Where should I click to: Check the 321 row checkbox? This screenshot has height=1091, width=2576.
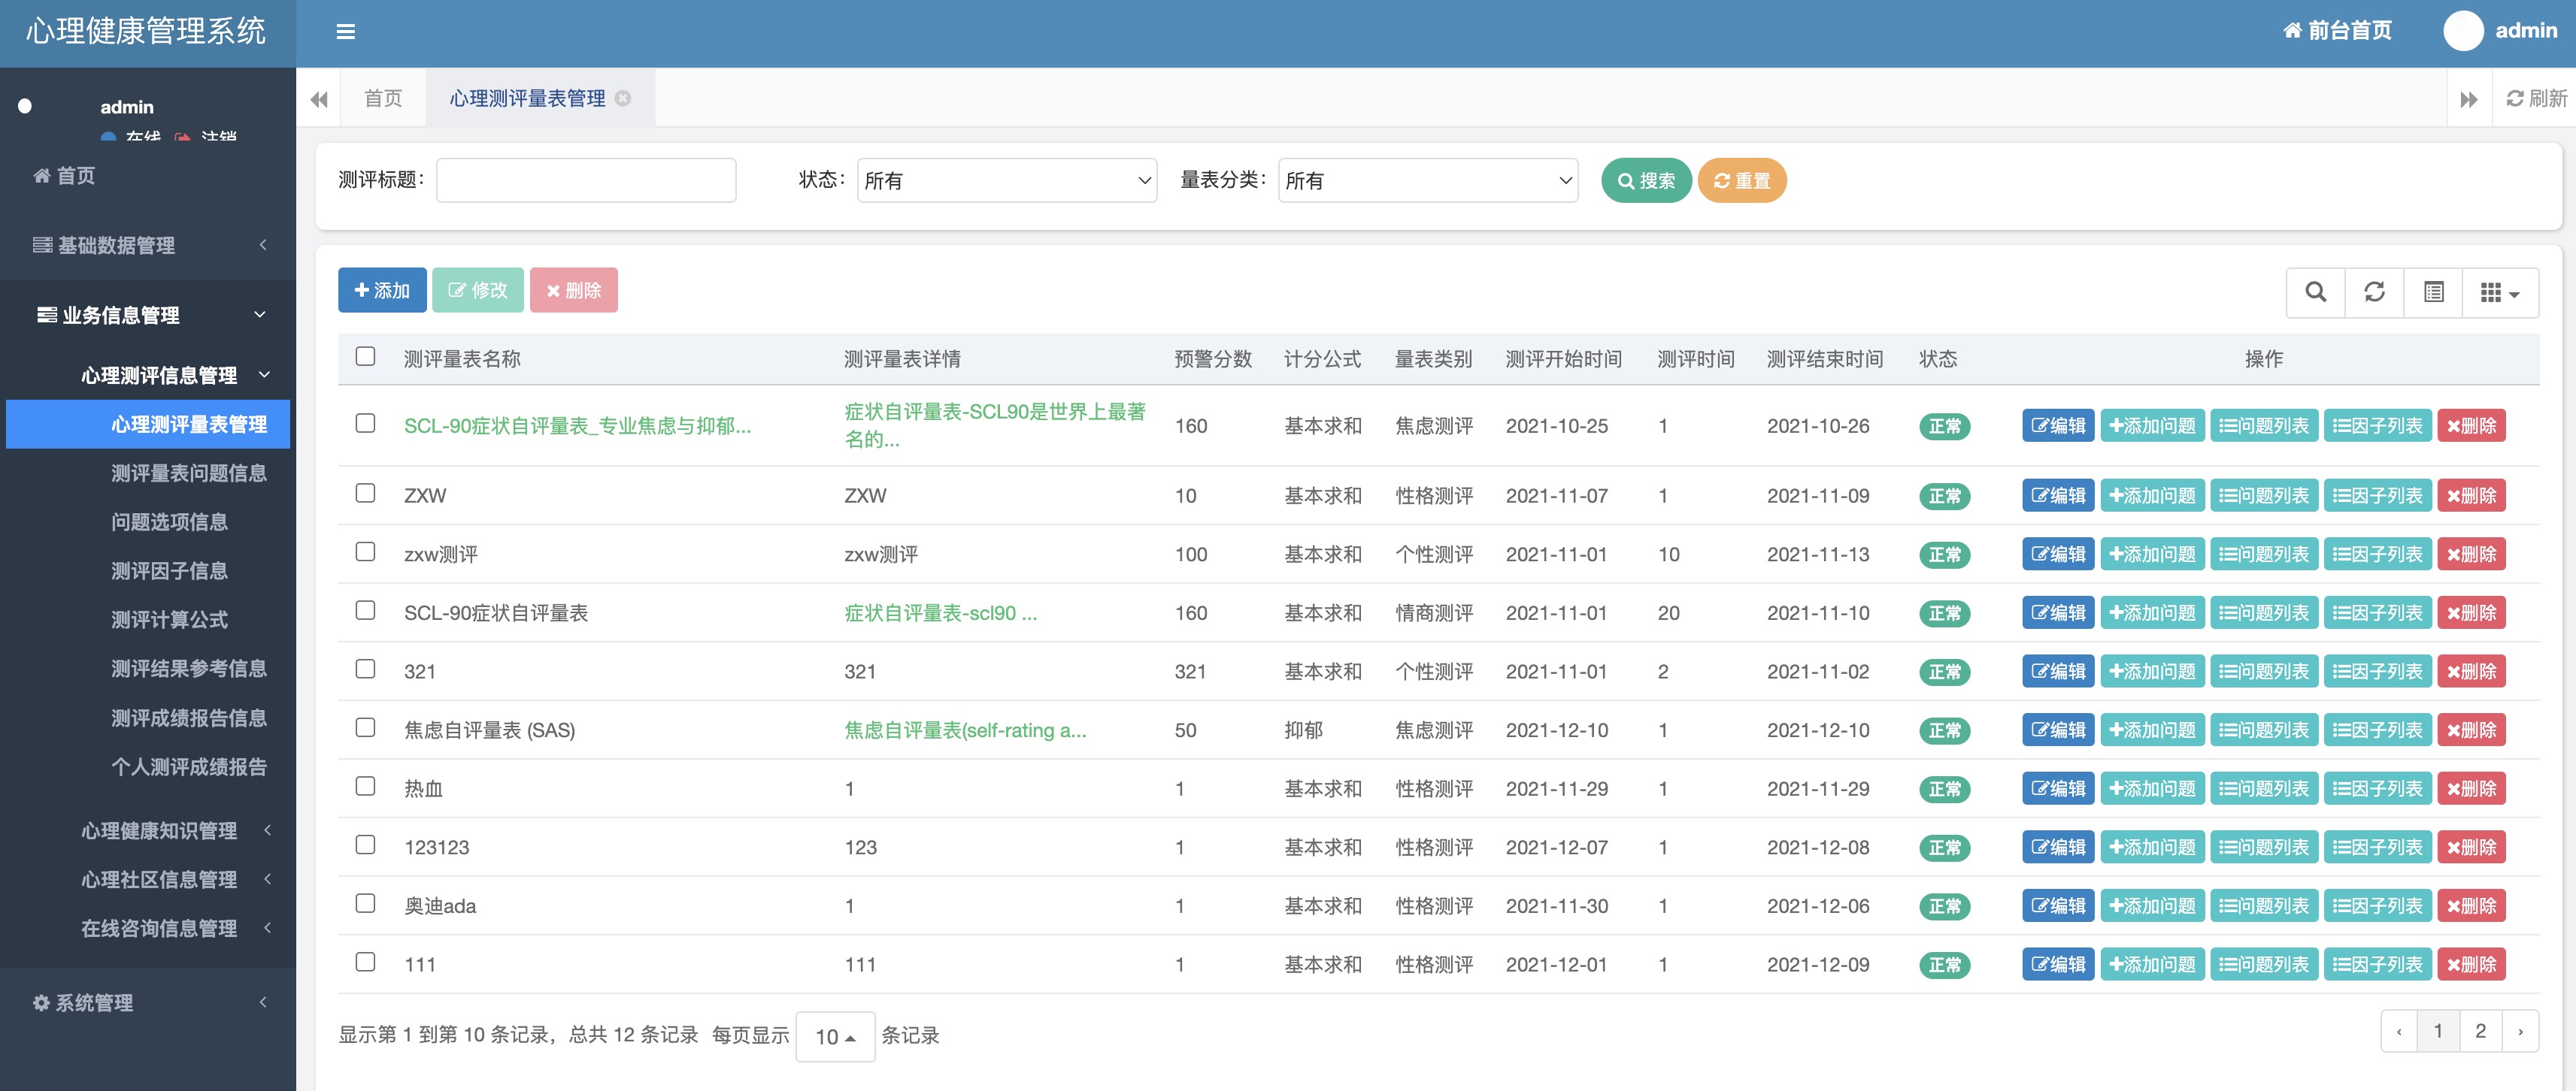click(x=366, y=669)
